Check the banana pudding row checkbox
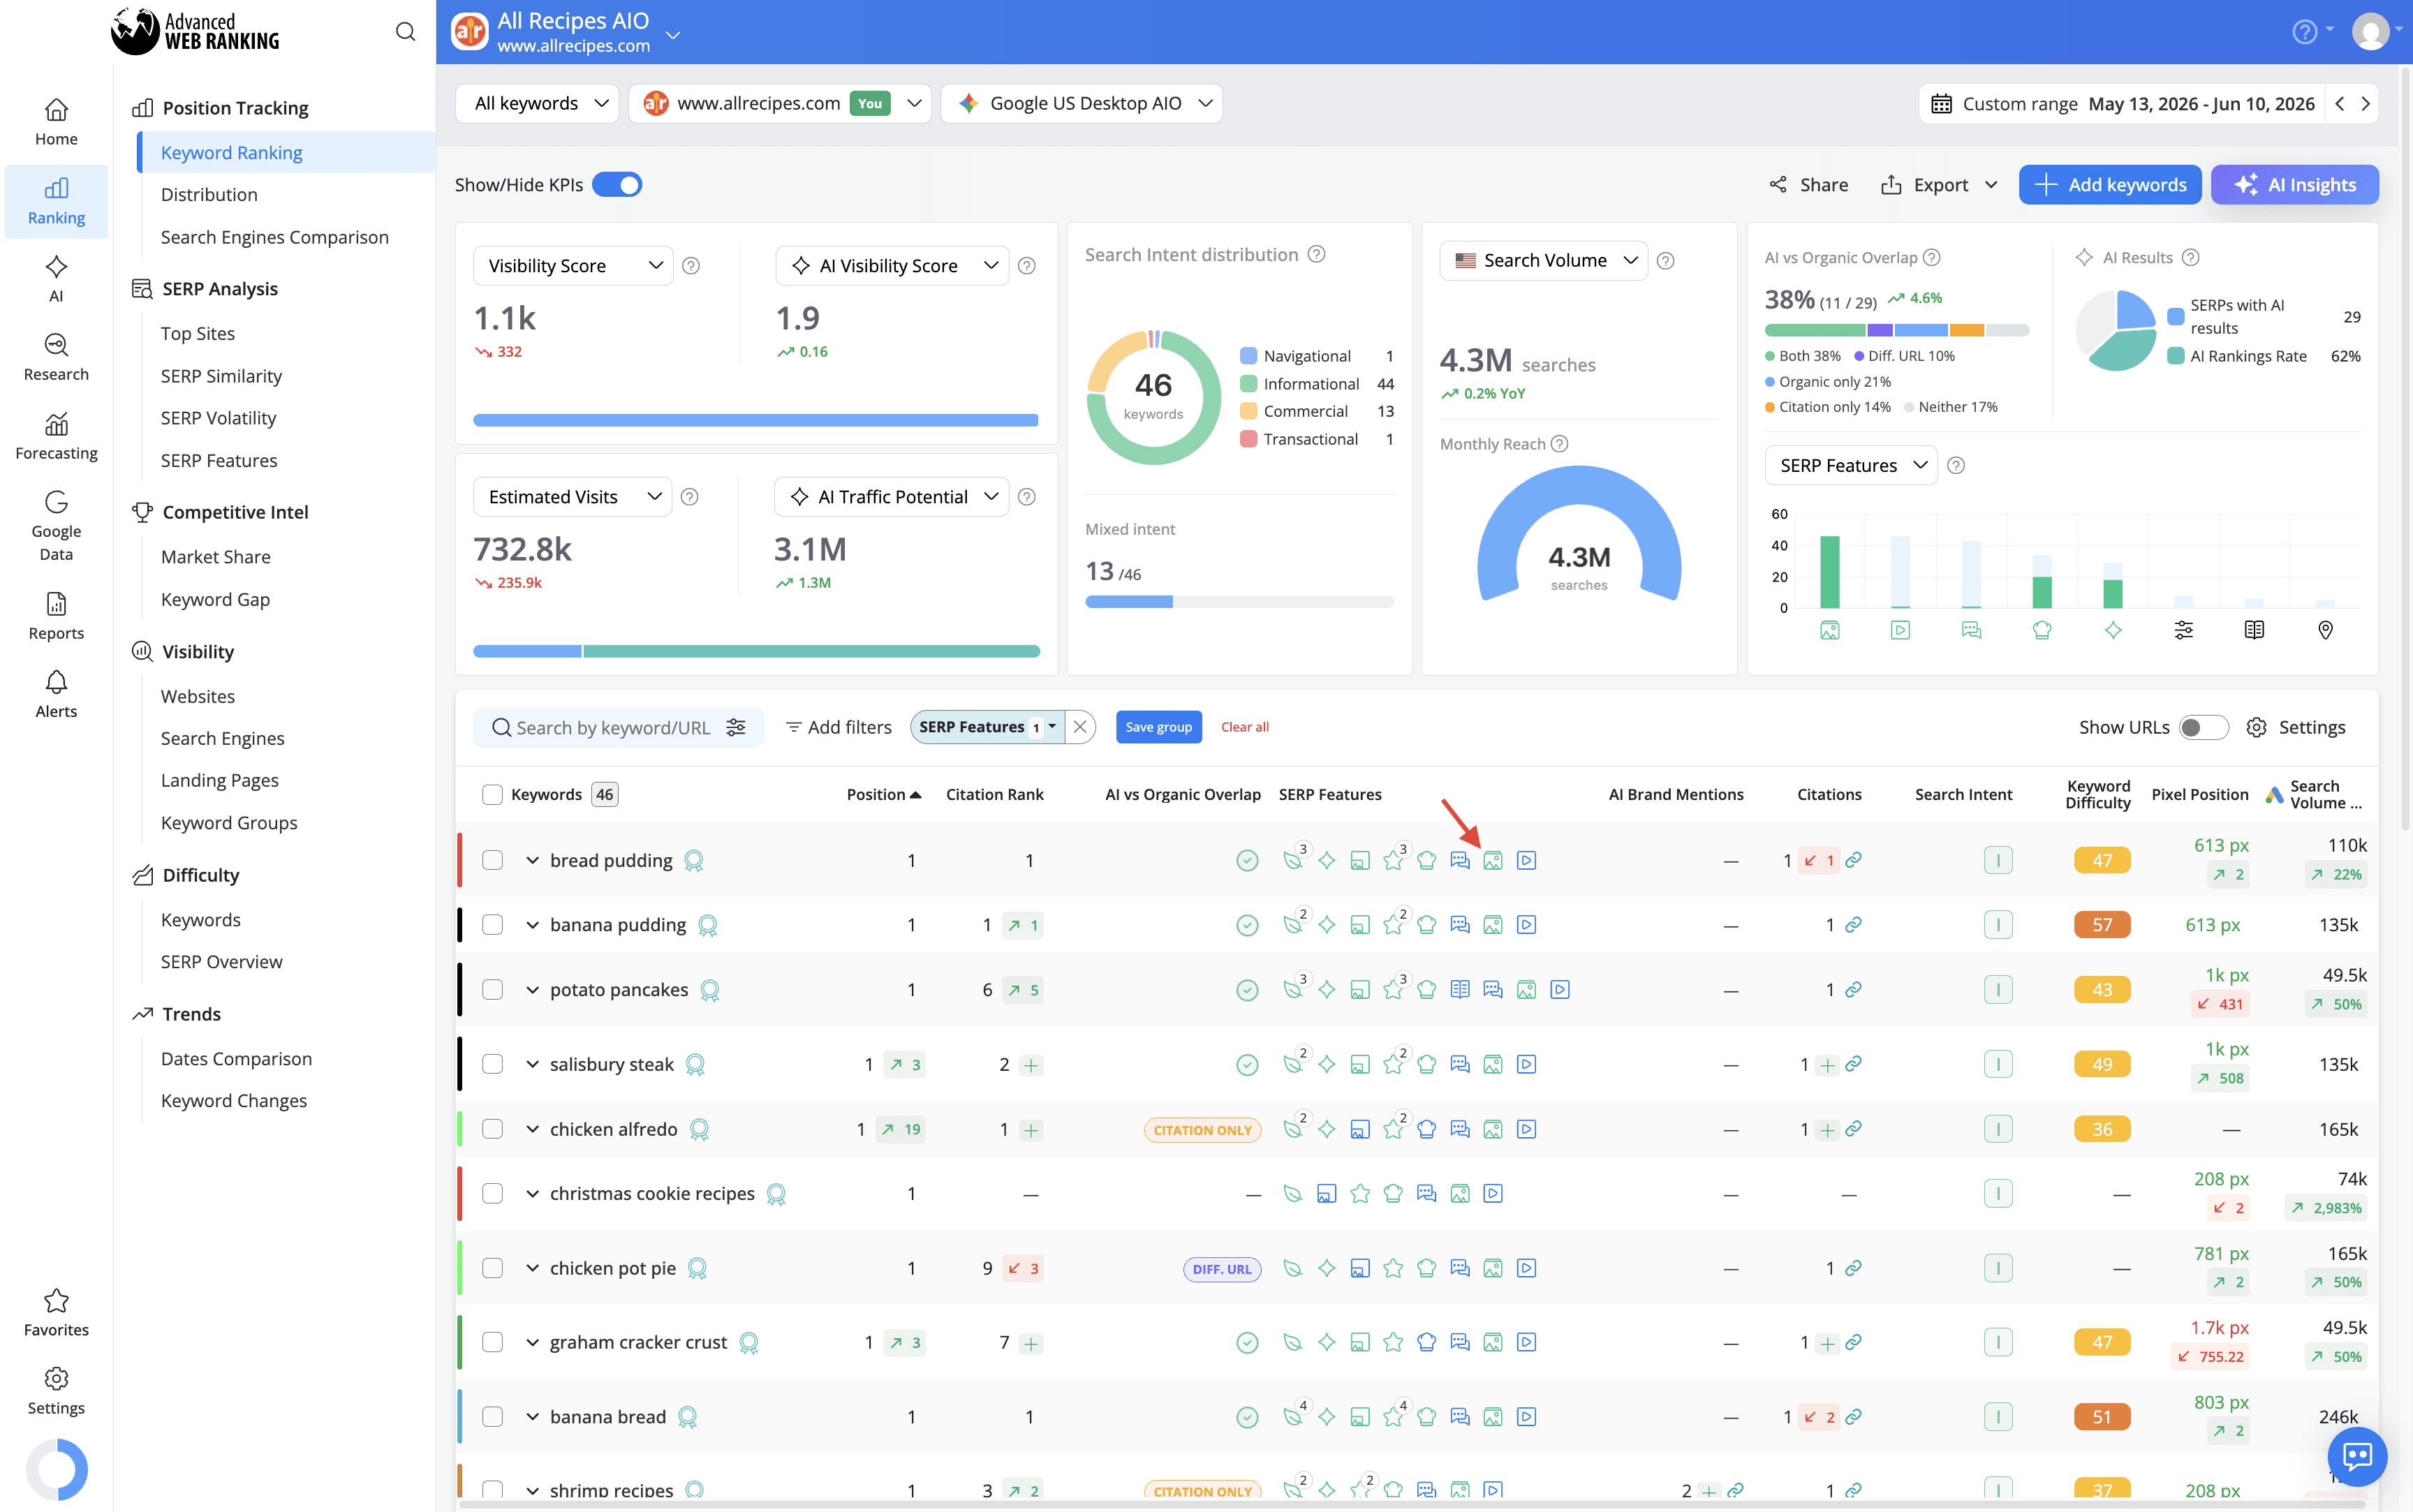This screenshot has height=1512, width=2413. pos(492,925)
